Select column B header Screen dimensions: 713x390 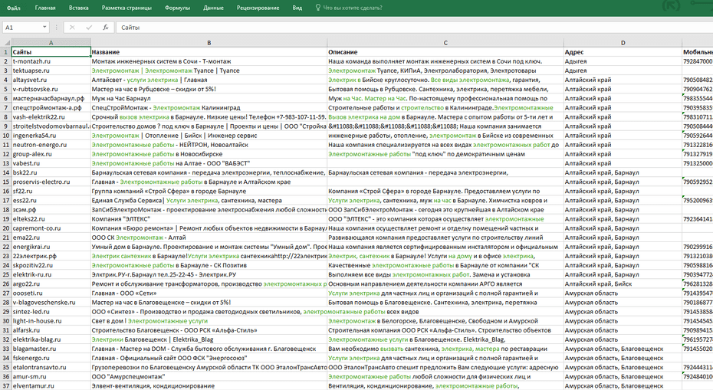[x=209, y=43]
